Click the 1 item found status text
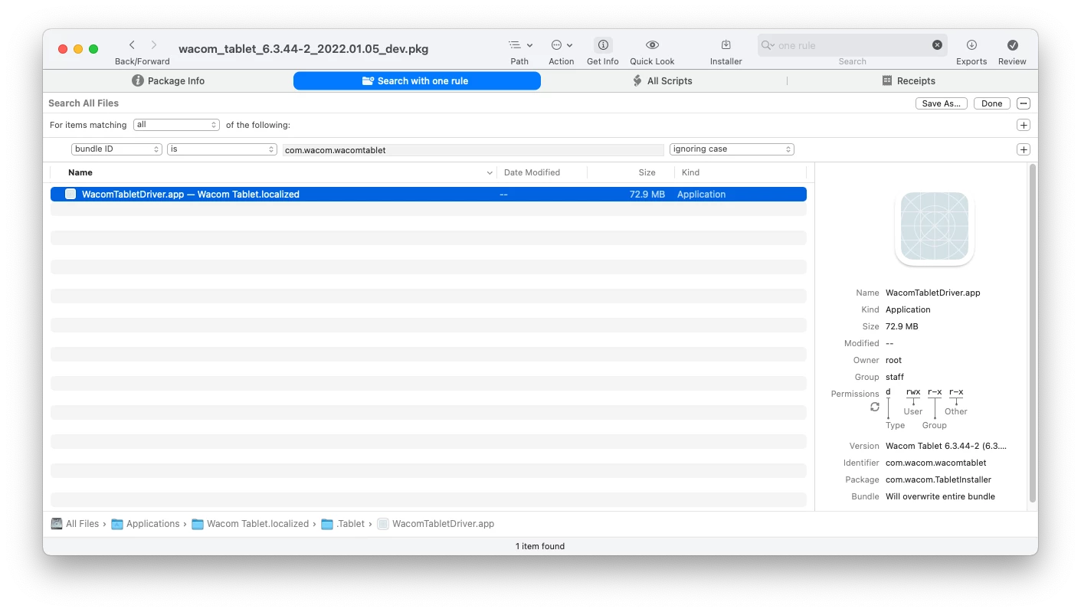The height and width of the screenshot is (612, 1081). 540,546
